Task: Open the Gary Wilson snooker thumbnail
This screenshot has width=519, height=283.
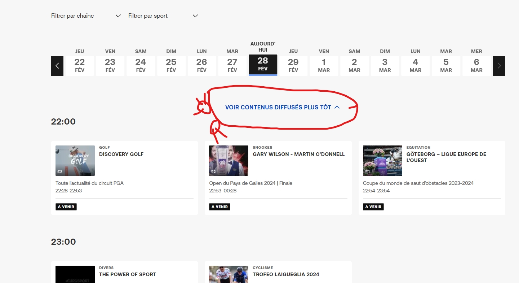Action: 229,161
